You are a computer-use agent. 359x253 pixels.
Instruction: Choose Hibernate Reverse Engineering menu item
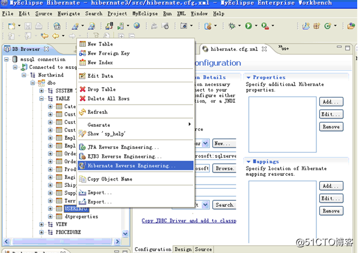(135, 165)
